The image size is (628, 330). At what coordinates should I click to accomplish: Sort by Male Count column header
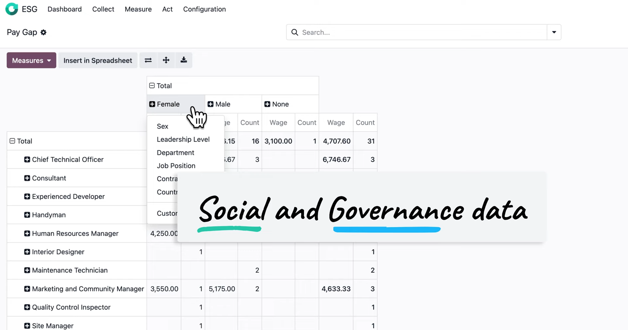pos(250,122)
